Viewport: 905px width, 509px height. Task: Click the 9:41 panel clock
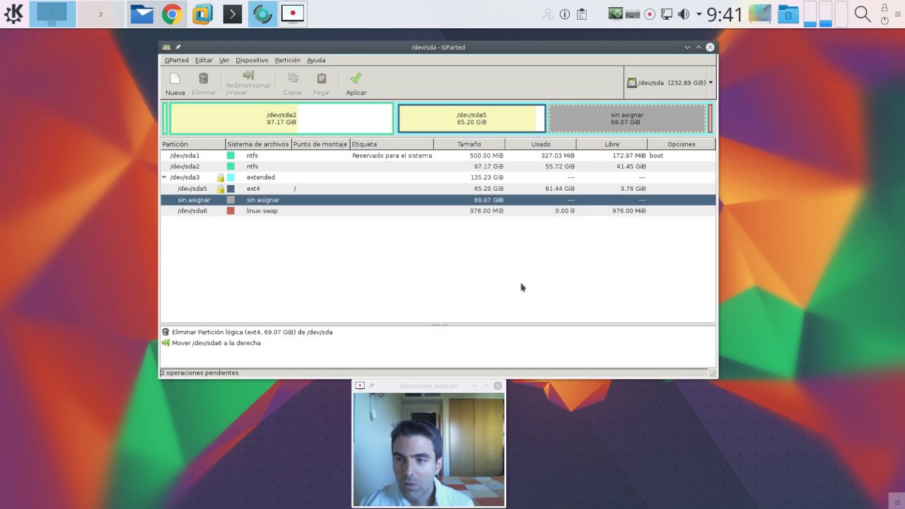tap(725, 14)
